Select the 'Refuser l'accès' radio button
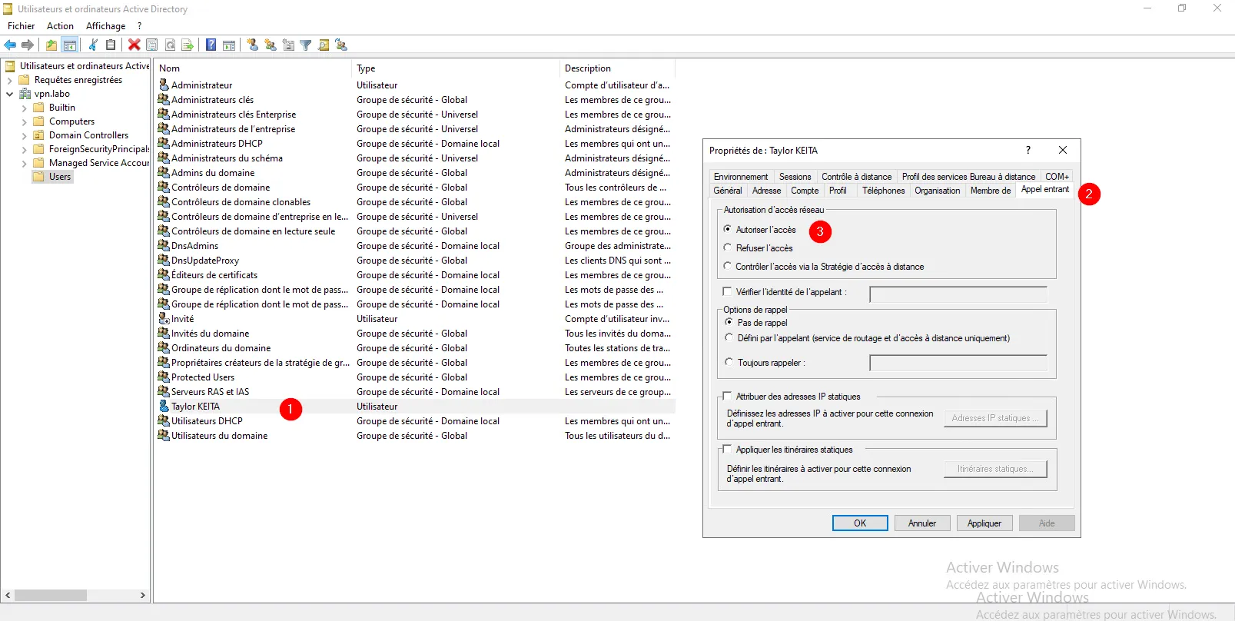The height and width of the screenshot is (621, 1235). click(x=728, y=247)
